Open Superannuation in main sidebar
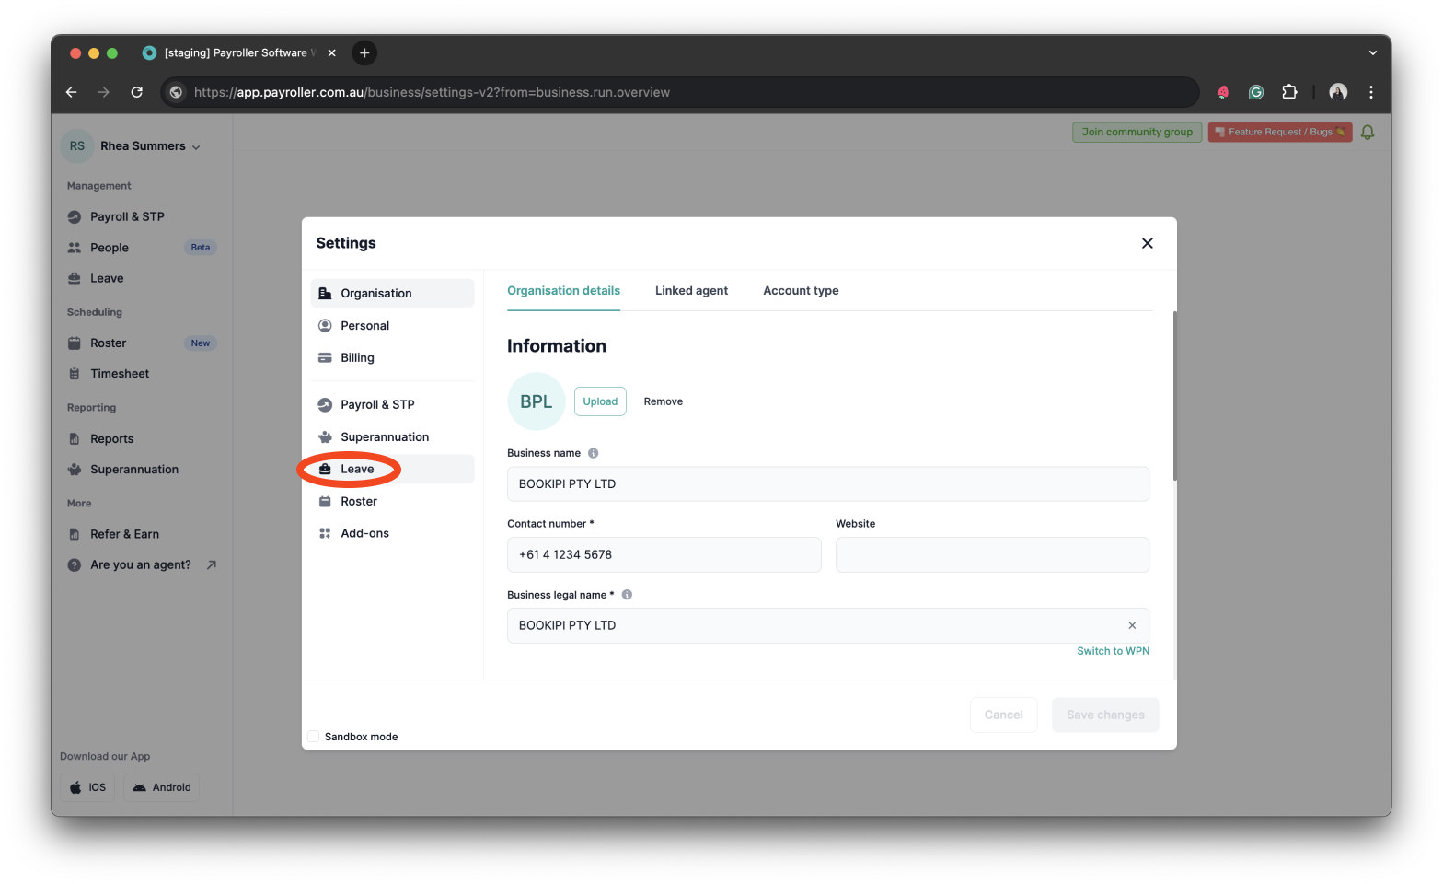The height and width of the screenshot is (884, 1443). [x=134, y=470]
